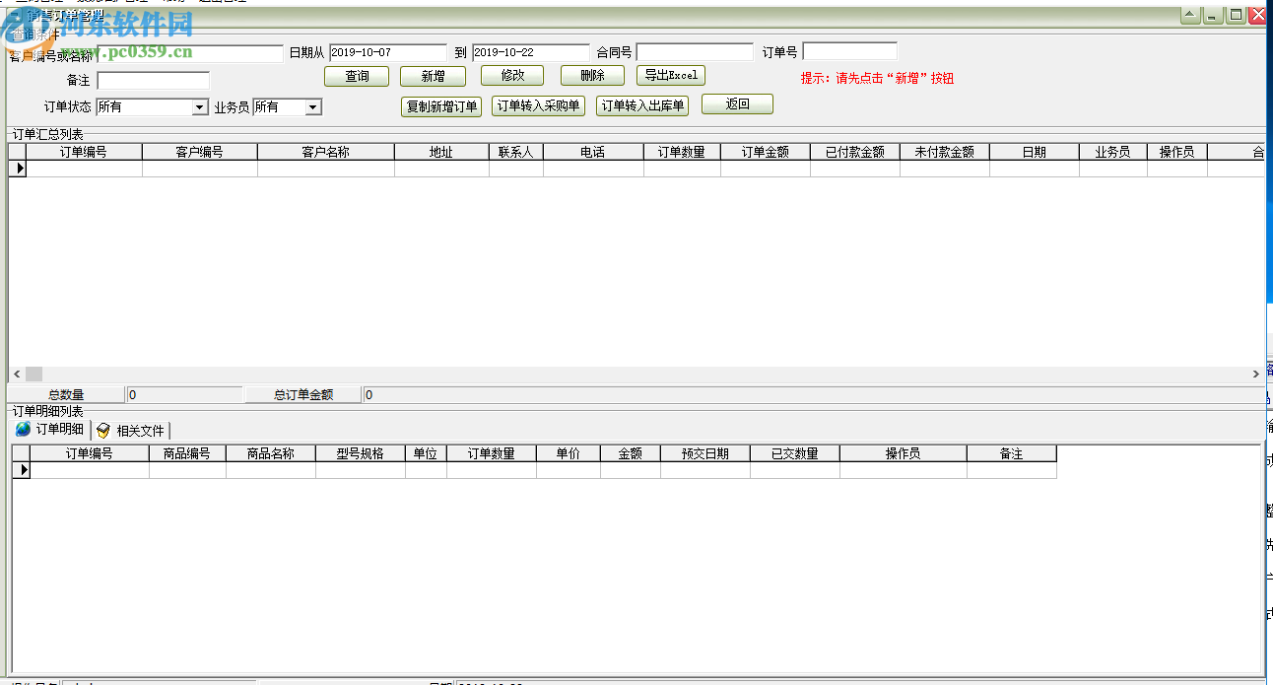Image resolution: width=1273 pixels, height=685 pixels.
Task: Click the 新增 add button
Action: [x=433, y=76]
